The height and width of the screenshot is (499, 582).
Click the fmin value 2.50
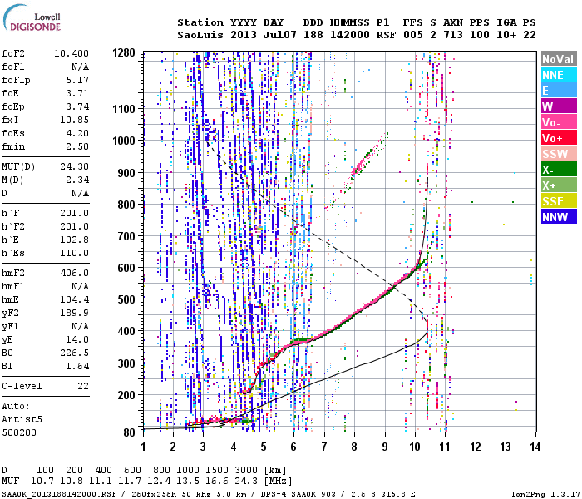pos(77,146)
